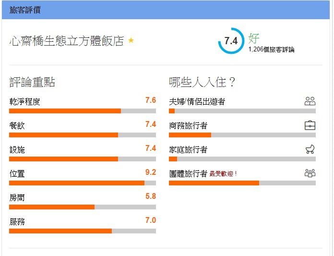Click the 乾淨程度 rating bar
The width and height of the screenshot is (334, 256).
[83, 111]
